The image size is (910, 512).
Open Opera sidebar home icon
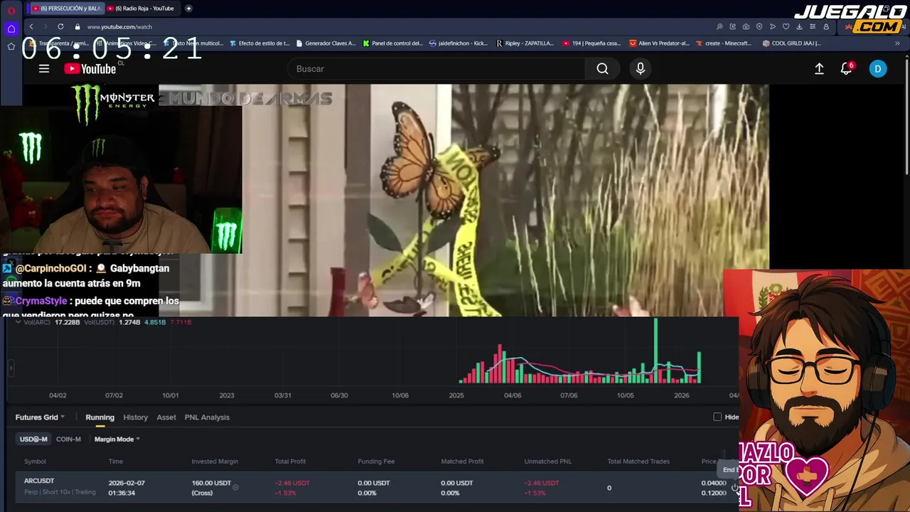point(11,28)
